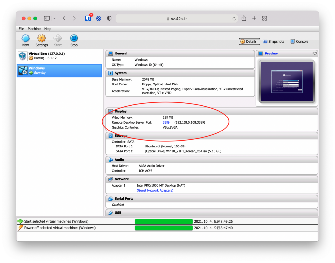Click the Start arrow icon

tap(58, 39)
